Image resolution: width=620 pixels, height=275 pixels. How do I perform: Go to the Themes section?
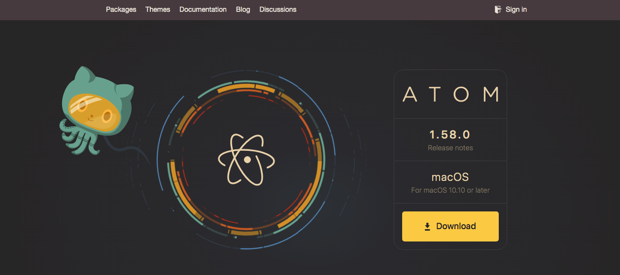(158, 9)
